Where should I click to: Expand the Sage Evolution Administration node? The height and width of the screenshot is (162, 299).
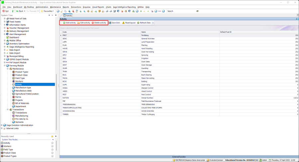click(x=2, y=125)
